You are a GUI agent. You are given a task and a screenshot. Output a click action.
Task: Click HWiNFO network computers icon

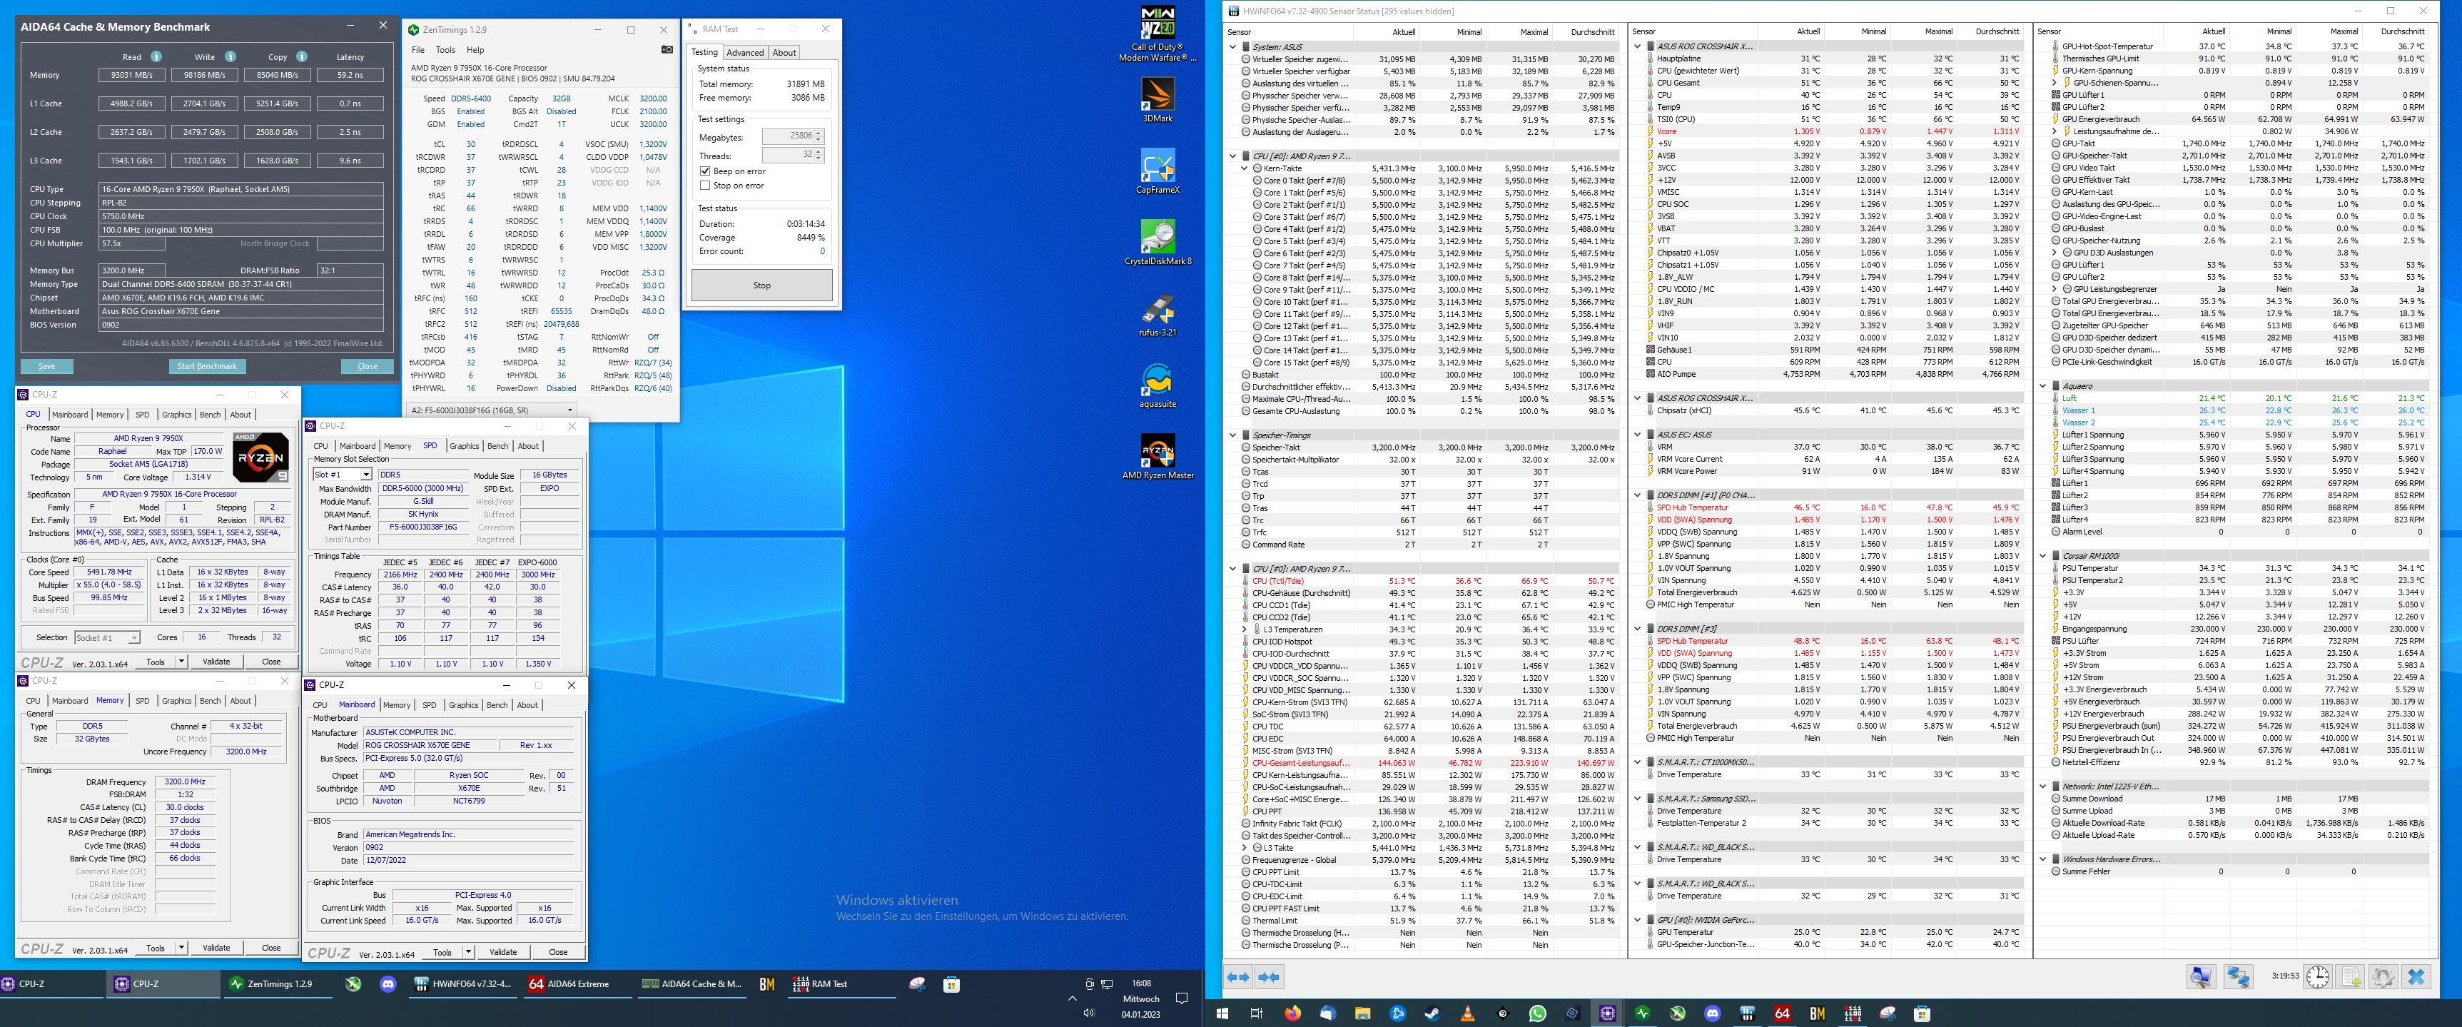pyautogui.click(x=2239, y=976)
